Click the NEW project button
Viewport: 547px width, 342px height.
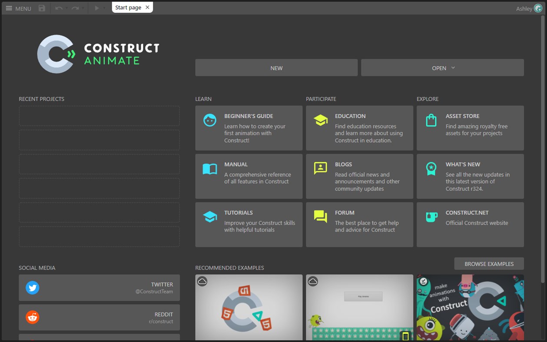point(276,68)
